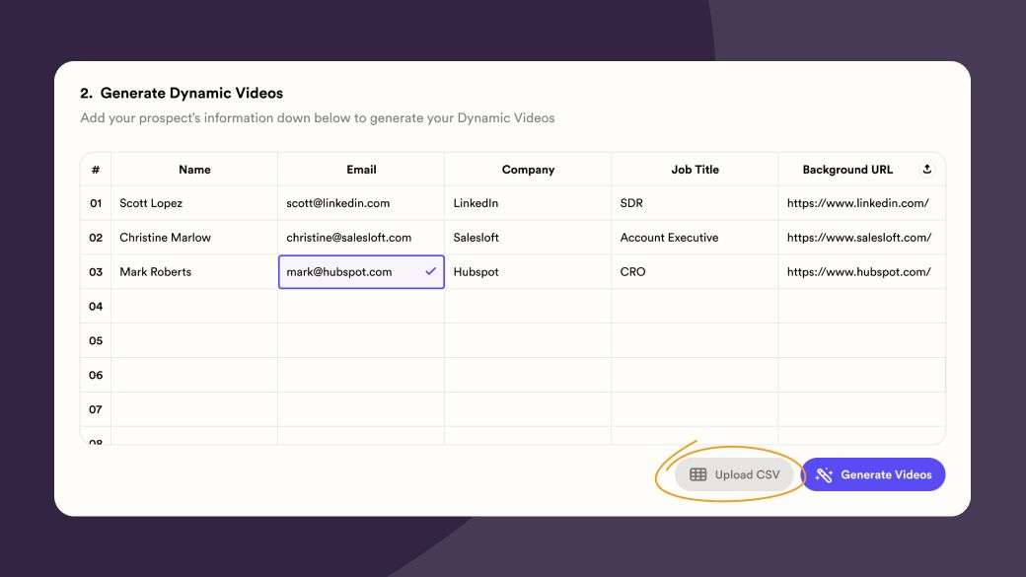1026x577 pixels.
Task: Click the CRO job title cell
Action: pos(695,271)
